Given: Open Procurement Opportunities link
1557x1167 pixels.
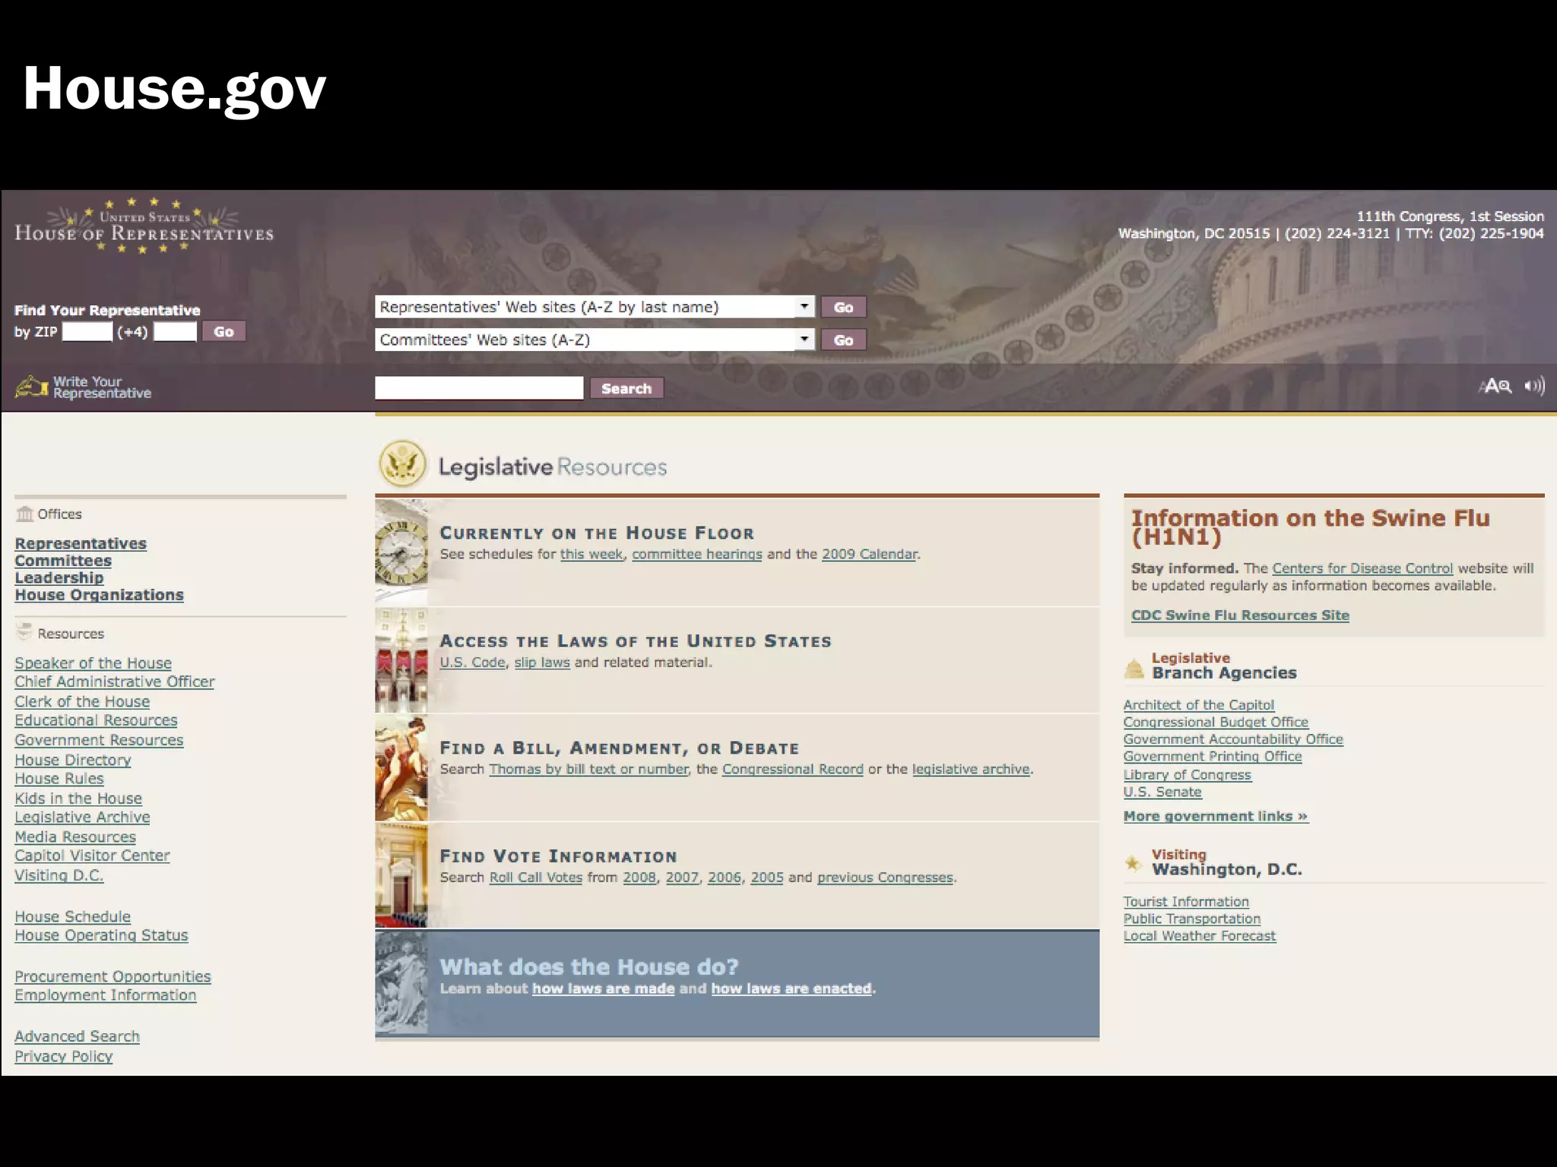Looking at the screenshot, I should coord(113,976).
